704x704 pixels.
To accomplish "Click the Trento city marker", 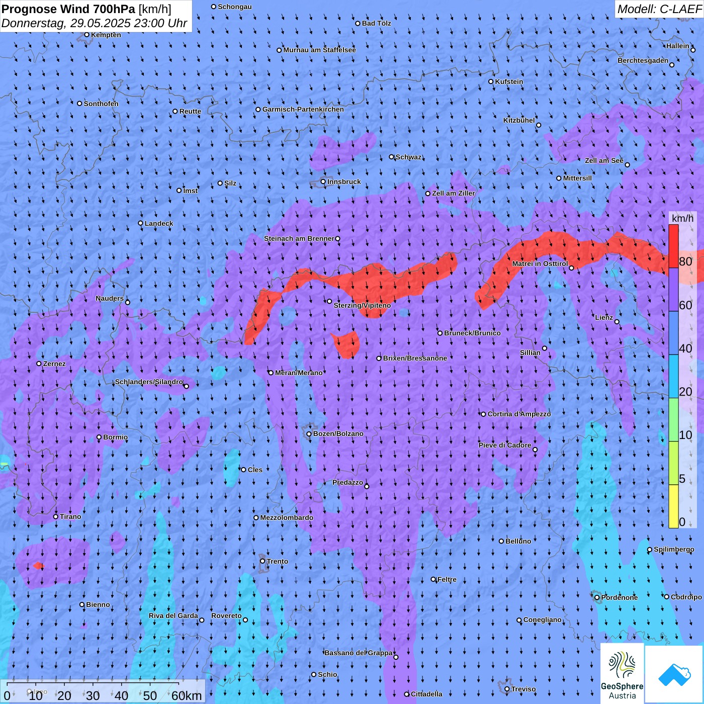I will [x=262, y=561].
